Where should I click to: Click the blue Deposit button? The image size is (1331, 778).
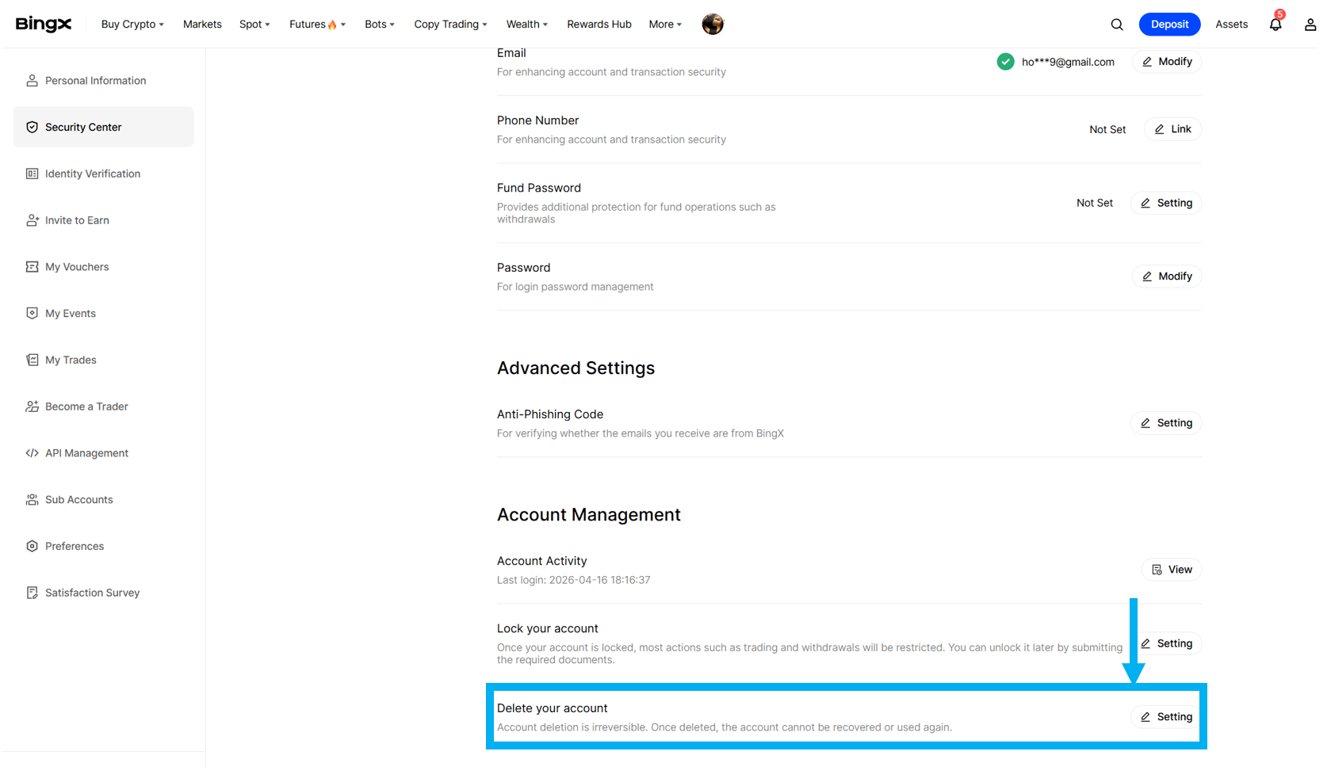1169,25
